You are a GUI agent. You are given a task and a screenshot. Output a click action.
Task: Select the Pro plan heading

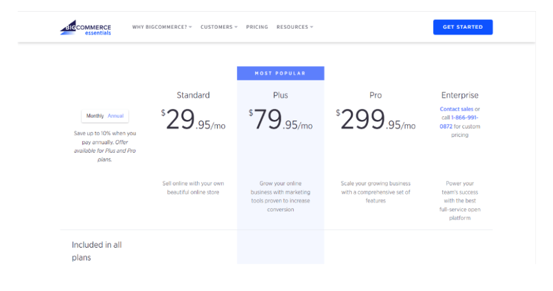point(376,95)
